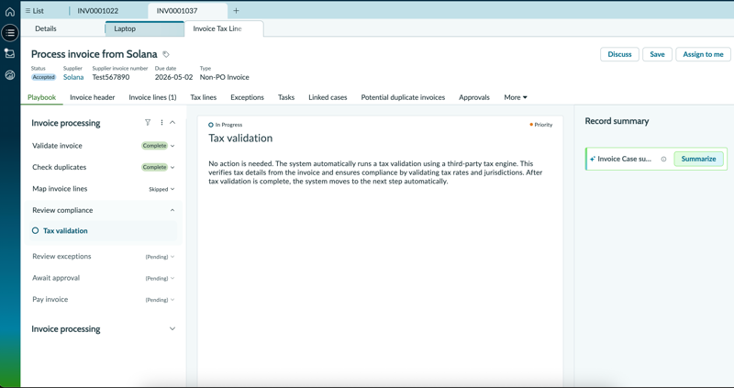The width and height of the screenshot is (734, 388).
Task: Go to the Tax lines tab
Action: 203,97
